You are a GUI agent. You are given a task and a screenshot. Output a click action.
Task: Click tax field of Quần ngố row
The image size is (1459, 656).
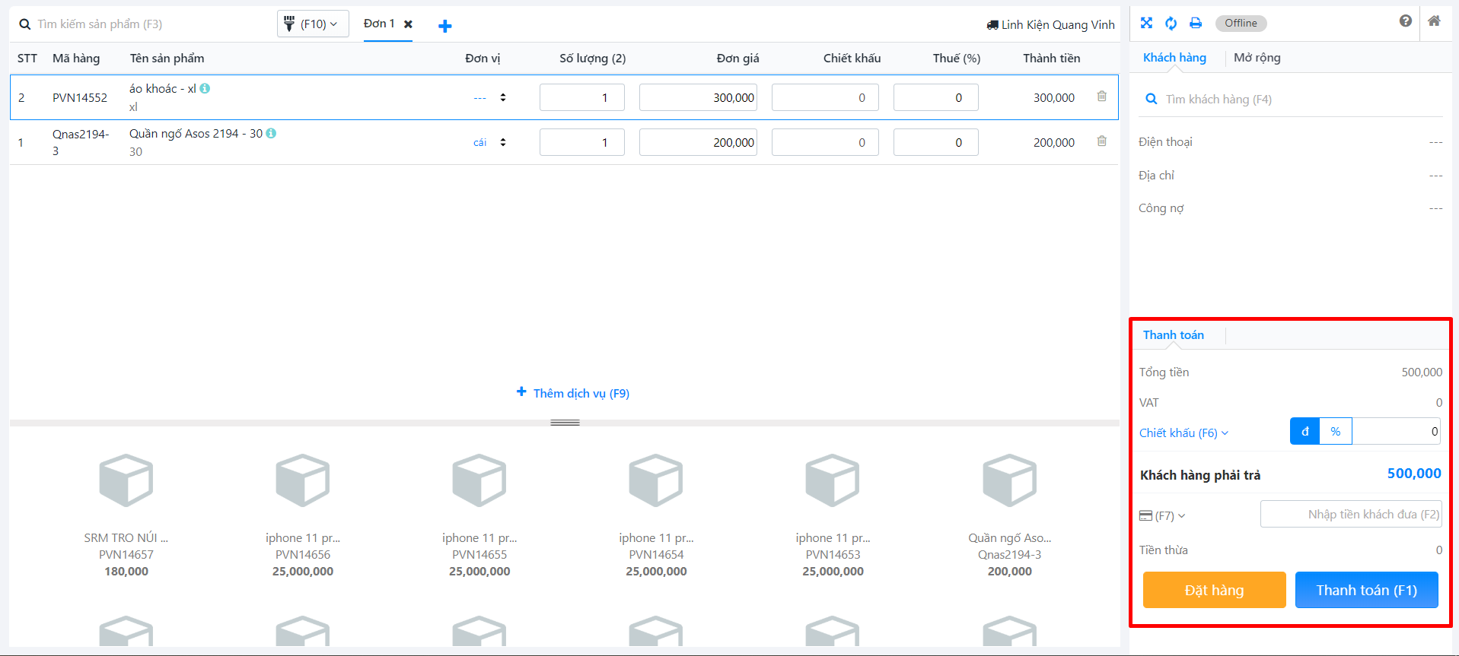pos(936,142)
